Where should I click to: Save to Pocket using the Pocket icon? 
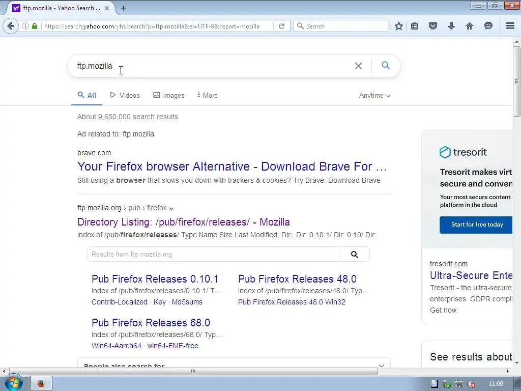click(432, 26)
